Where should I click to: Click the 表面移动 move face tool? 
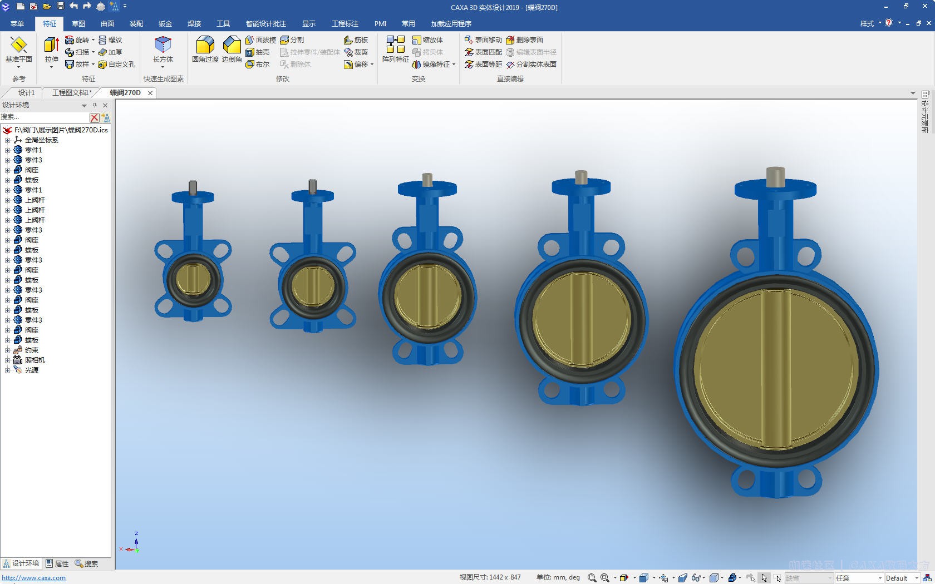(x=483, y=40)
